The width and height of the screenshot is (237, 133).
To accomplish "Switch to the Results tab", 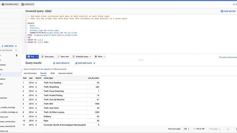I will click(x=43, y=73).
